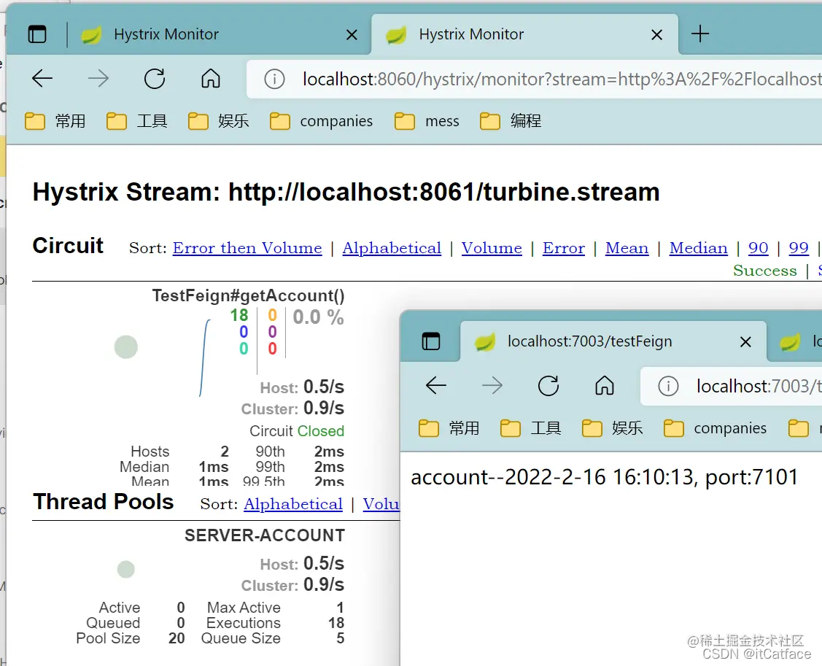Close the localhost:7003/testFeign tab
Screen dimensions: 822x666
coord(745,342)
